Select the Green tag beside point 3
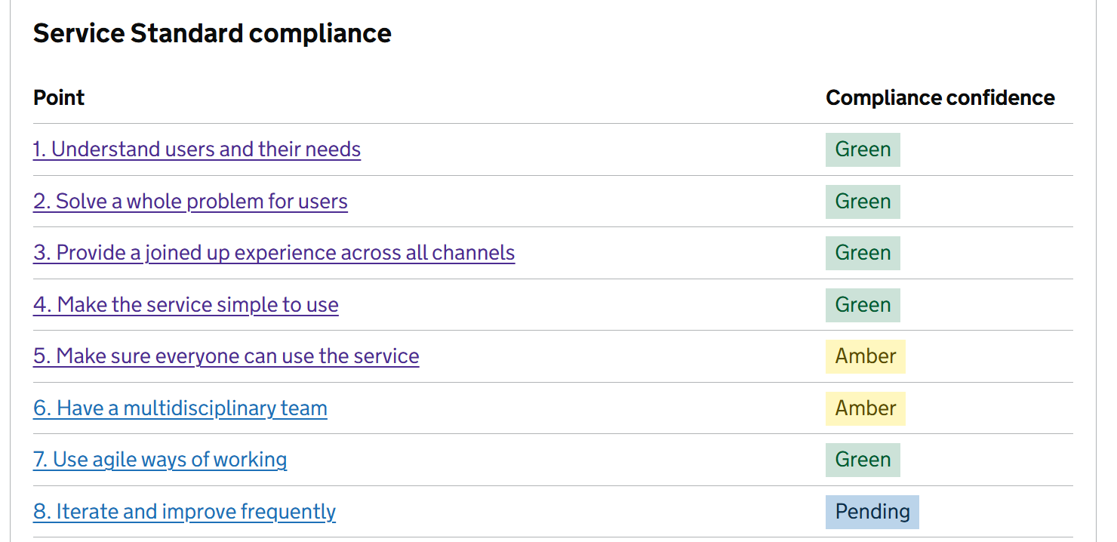Image resolution: width=1117 pixels, height=542 pixels. [x=863, y=253]
